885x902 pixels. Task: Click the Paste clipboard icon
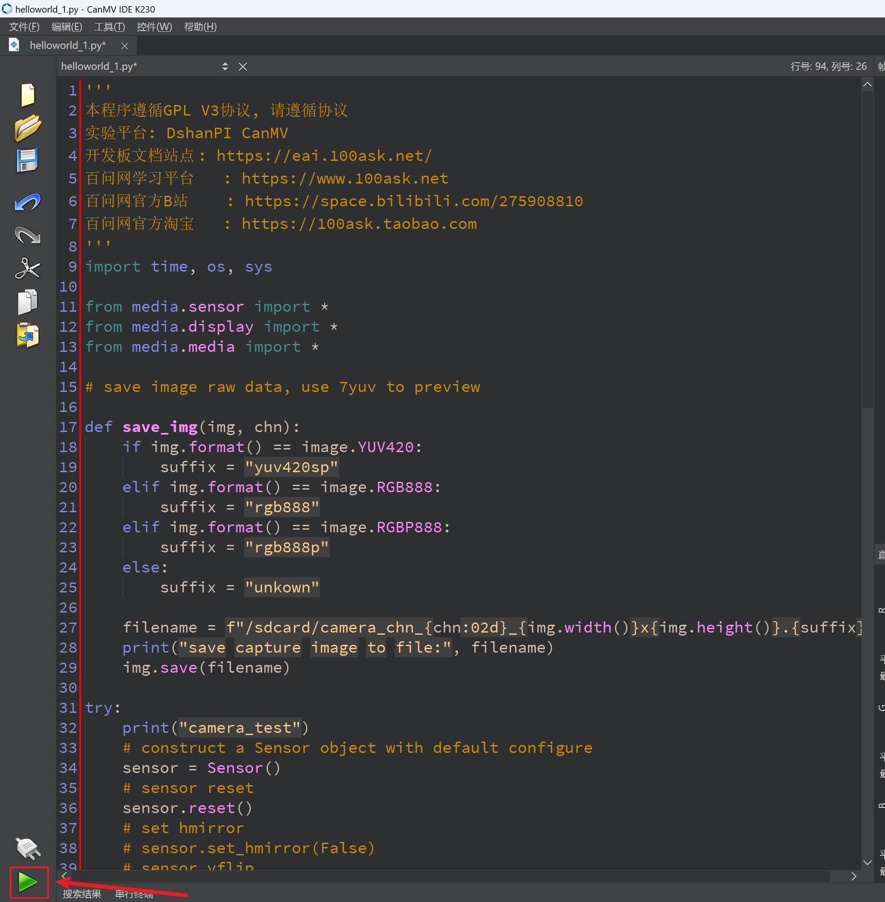click(x=27, y=335)
